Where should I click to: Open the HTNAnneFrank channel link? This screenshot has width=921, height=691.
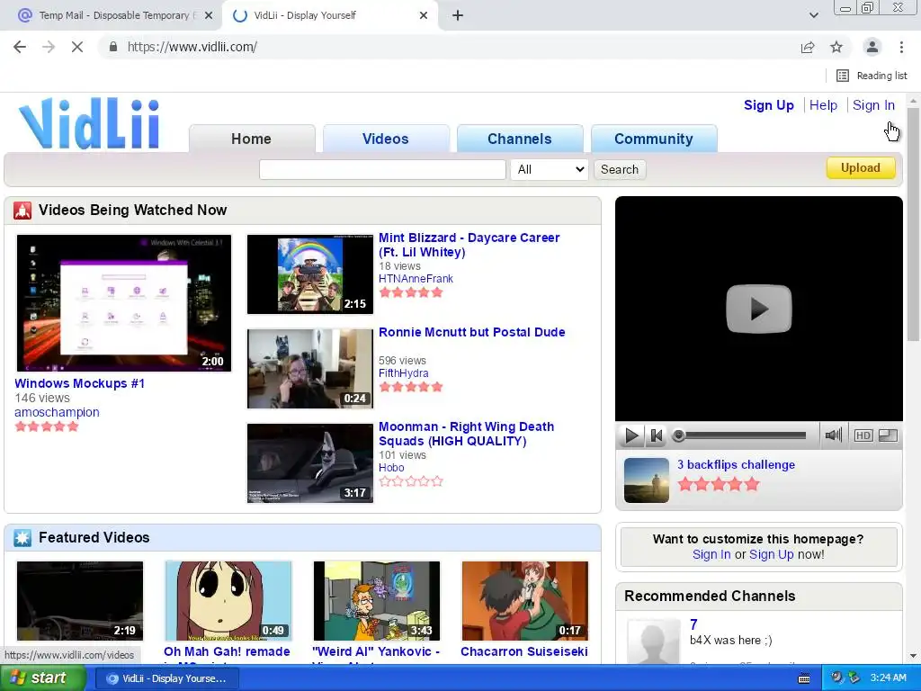[x=416, y=279]
